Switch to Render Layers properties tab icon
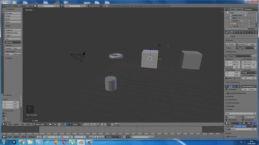Image resolution: width=259 pixels, height=145 pixels. [x=234, y=32]
